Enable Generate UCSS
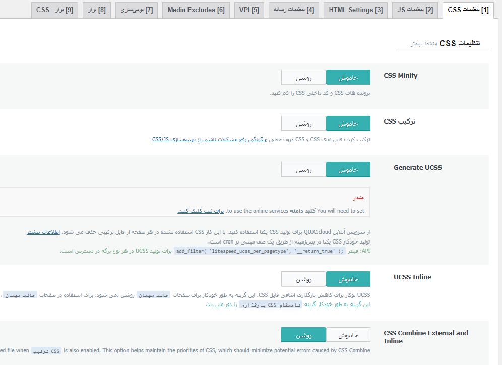 point(303,169)
